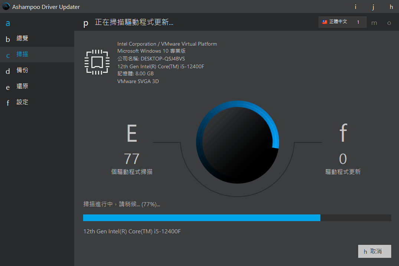The image size is (399, 266).
Task: Go to the 備份 section
Action: (37, 70)
